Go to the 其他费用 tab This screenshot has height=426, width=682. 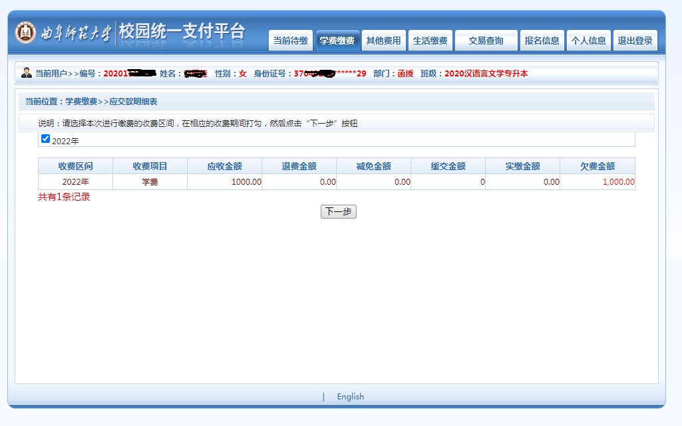[x=383, y=41]
